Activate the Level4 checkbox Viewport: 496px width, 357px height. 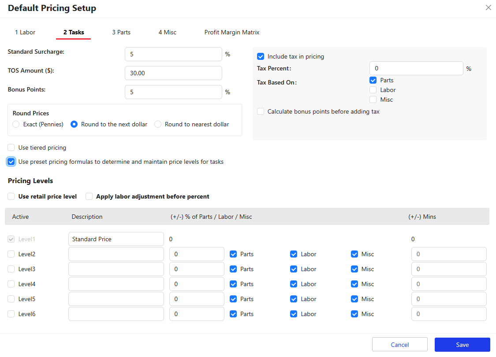pos(11,284)
